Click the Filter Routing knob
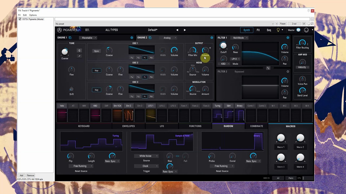Image resolution: width=346 pixels, height=194 pixels. (x=302, y=43)
